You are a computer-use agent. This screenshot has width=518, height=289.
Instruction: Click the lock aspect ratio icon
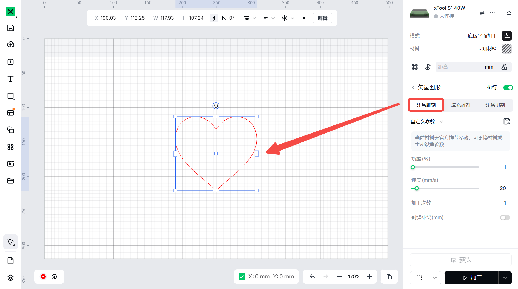pyautogui.click(x=214, y=18)
